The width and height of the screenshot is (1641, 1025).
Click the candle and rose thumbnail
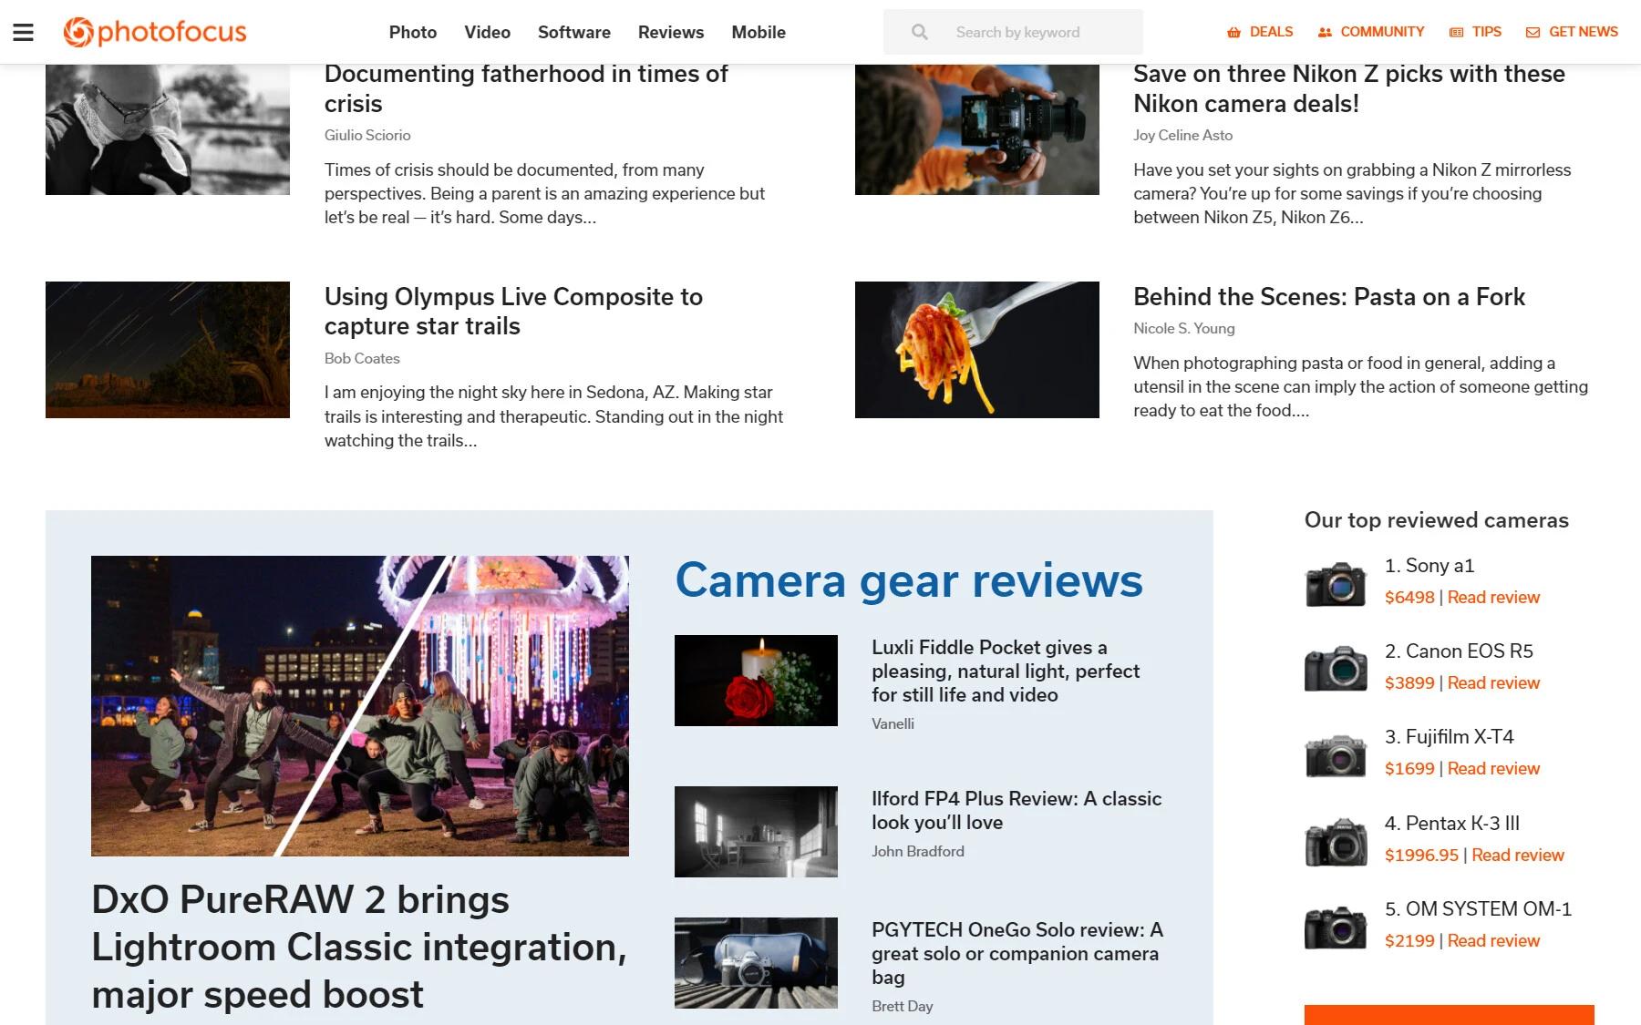click(756, 681)
